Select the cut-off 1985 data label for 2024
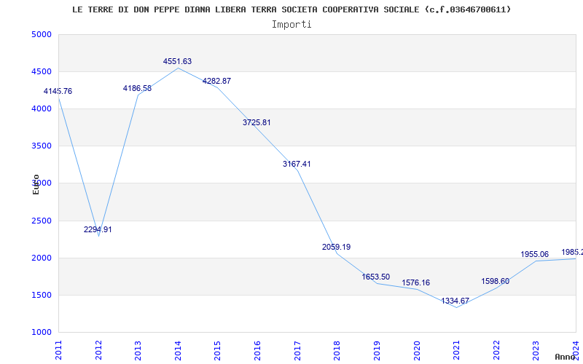 pos(572,252)
